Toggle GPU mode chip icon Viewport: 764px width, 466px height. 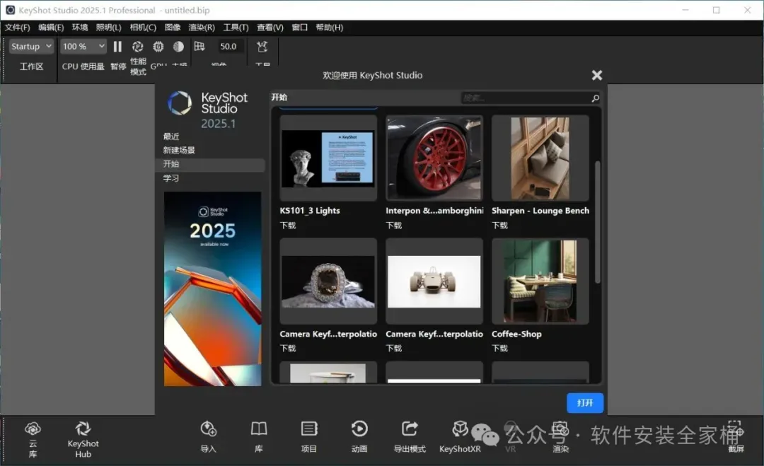pos(158,46)
